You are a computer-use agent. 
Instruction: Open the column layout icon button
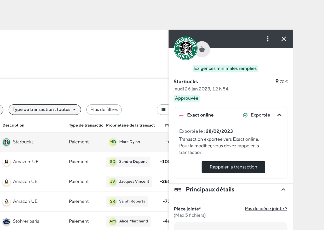pos(163,110)
